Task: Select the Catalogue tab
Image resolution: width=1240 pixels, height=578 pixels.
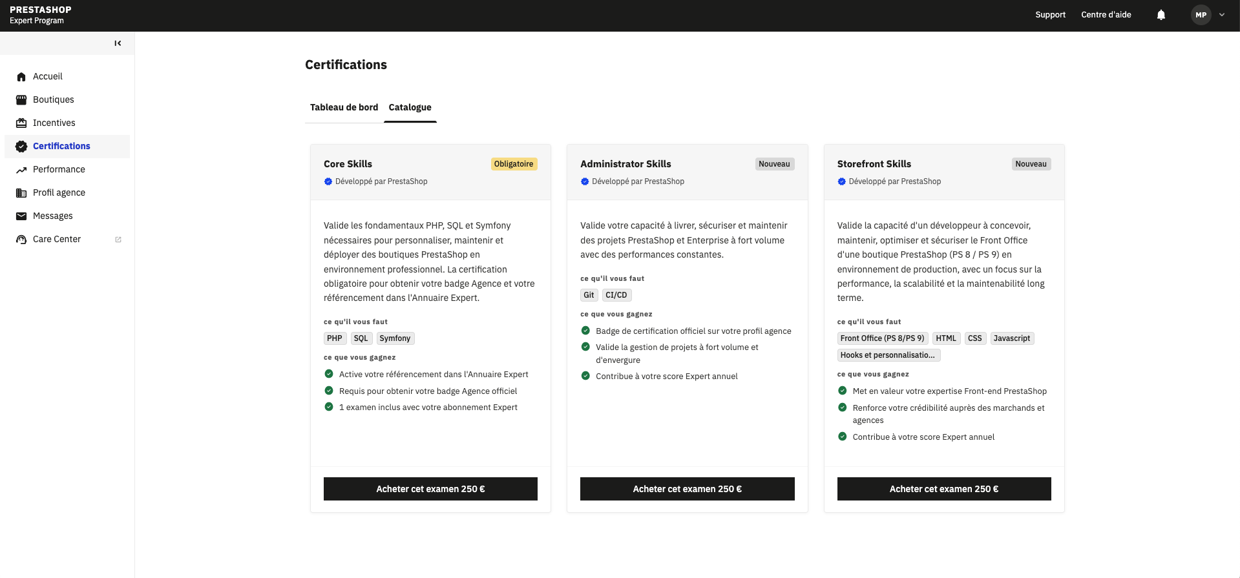Action: tap(410, 107)
